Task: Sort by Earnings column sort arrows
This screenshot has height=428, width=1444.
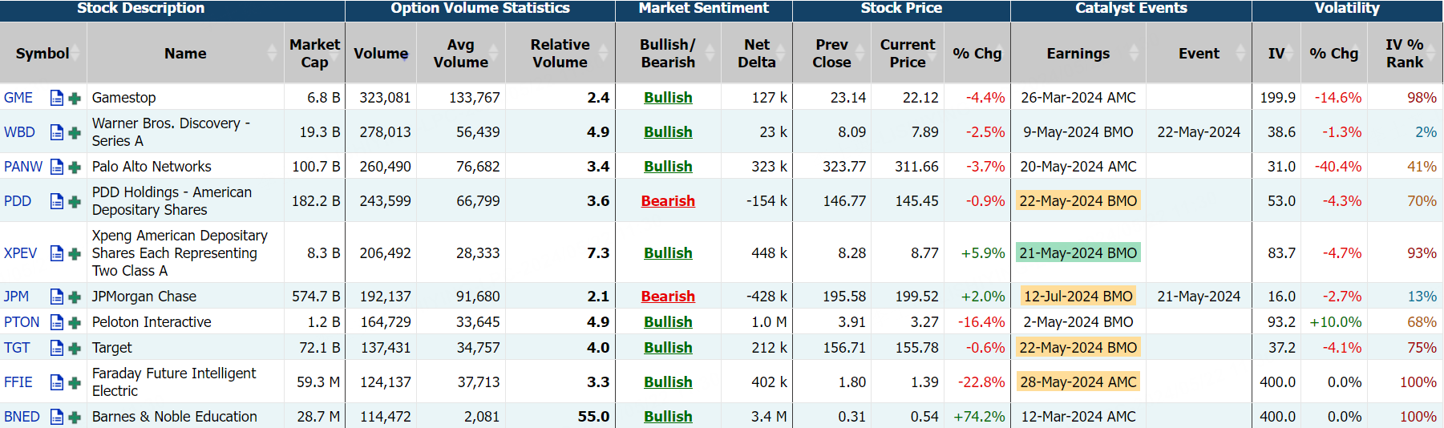Action: point(1134,54)
